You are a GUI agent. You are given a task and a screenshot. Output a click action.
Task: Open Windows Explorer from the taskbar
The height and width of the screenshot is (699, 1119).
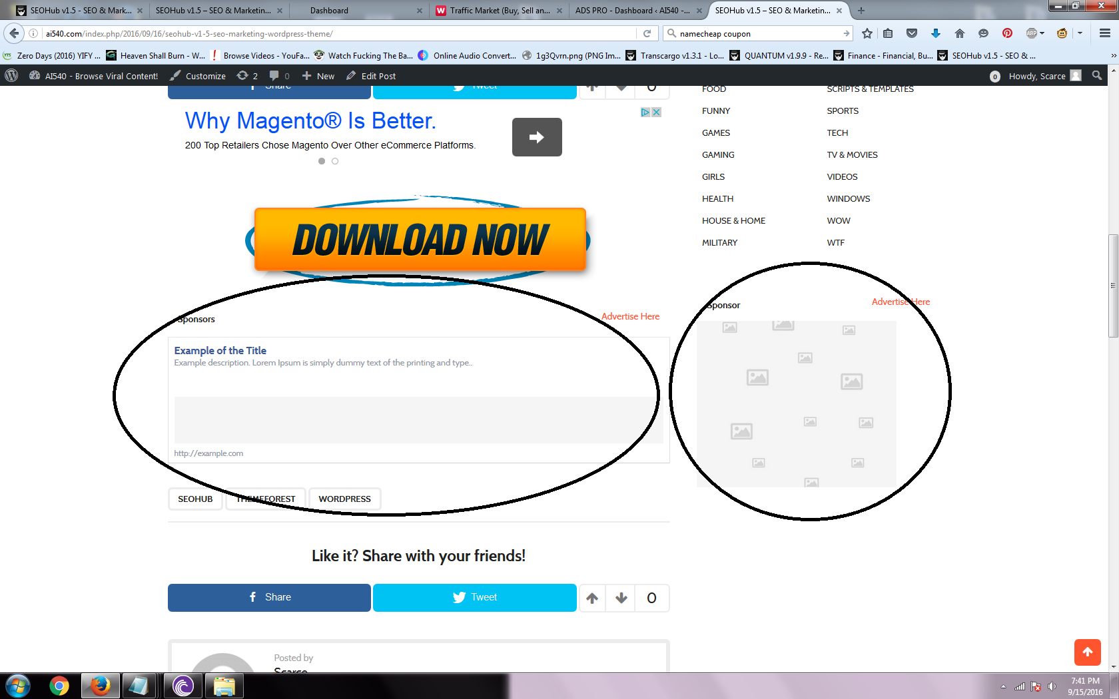point(224,686)
